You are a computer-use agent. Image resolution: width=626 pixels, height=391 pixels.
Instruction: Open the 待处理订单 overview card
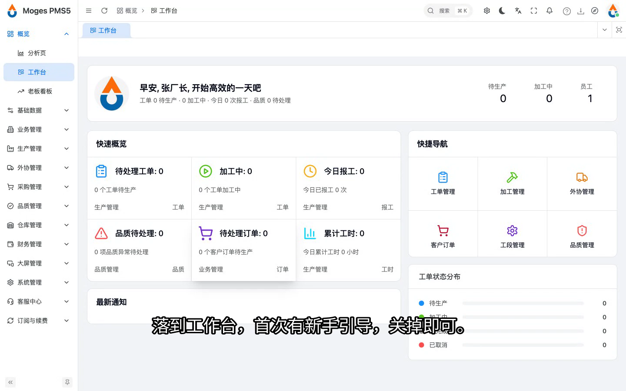tap(244, 250)
